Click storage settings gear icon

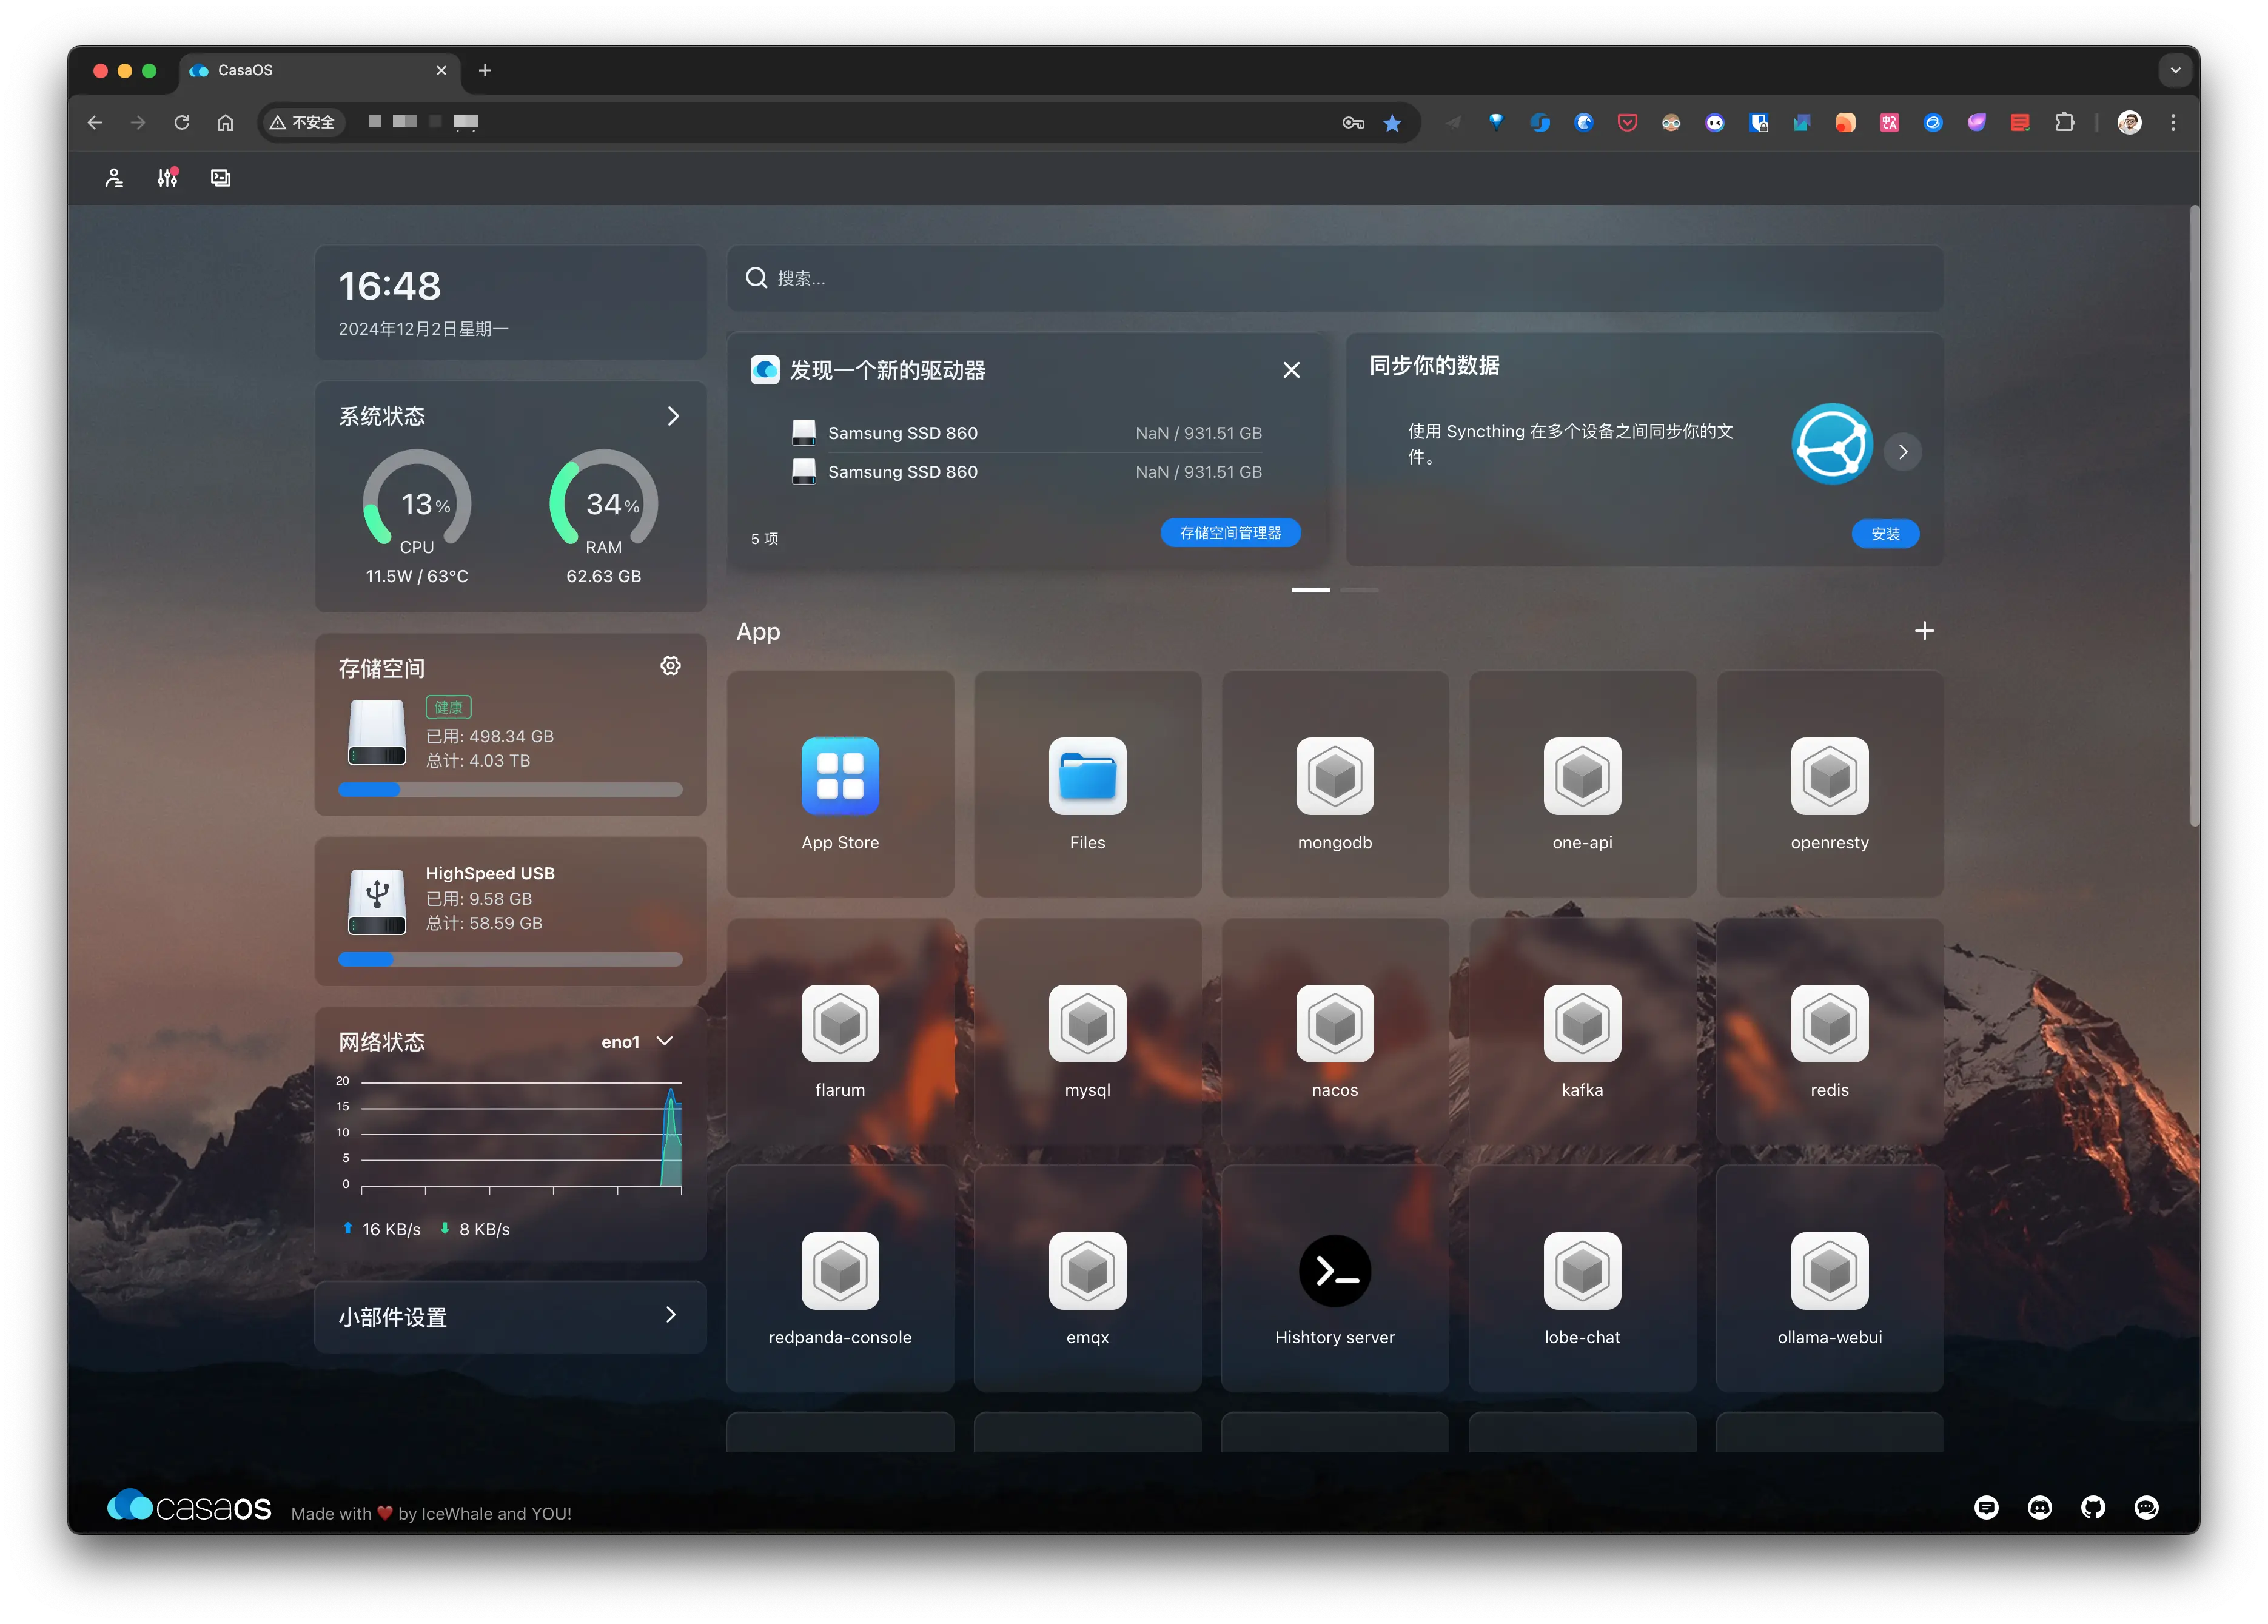[670, 666]
